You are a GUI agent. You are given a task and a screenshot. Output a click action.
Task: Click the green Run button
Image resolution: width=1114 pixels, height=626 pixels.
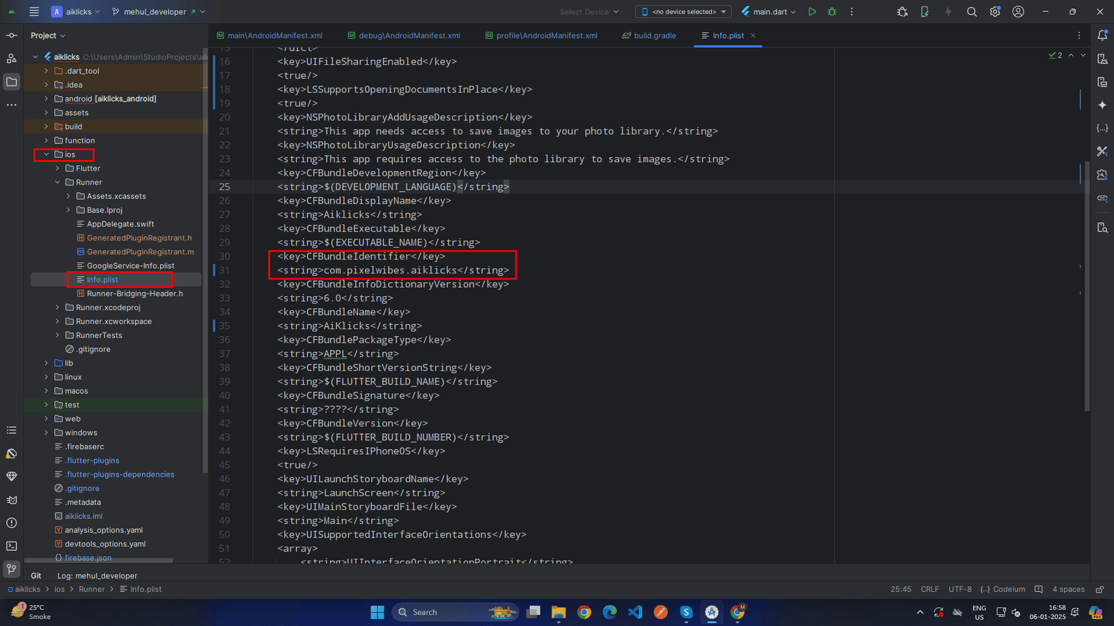812,12
